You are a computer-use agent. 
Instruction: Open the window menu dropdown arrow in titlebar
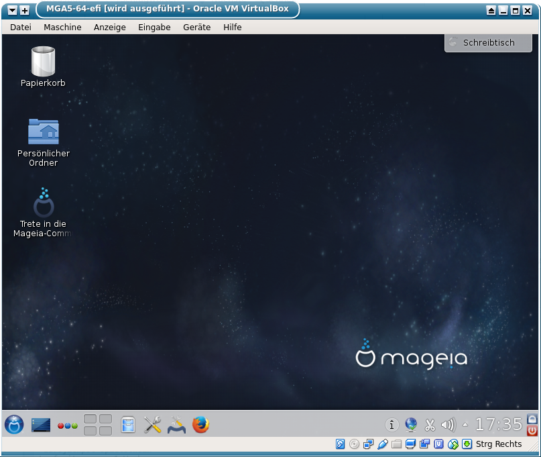click(x=13, y=10)
